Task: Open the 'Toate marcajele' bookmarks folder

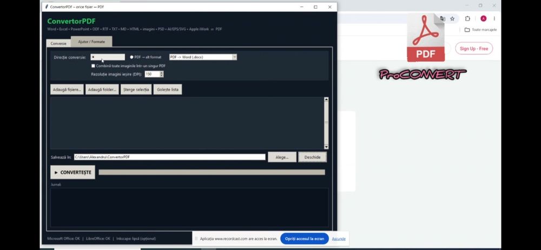Action: (480, 30)
